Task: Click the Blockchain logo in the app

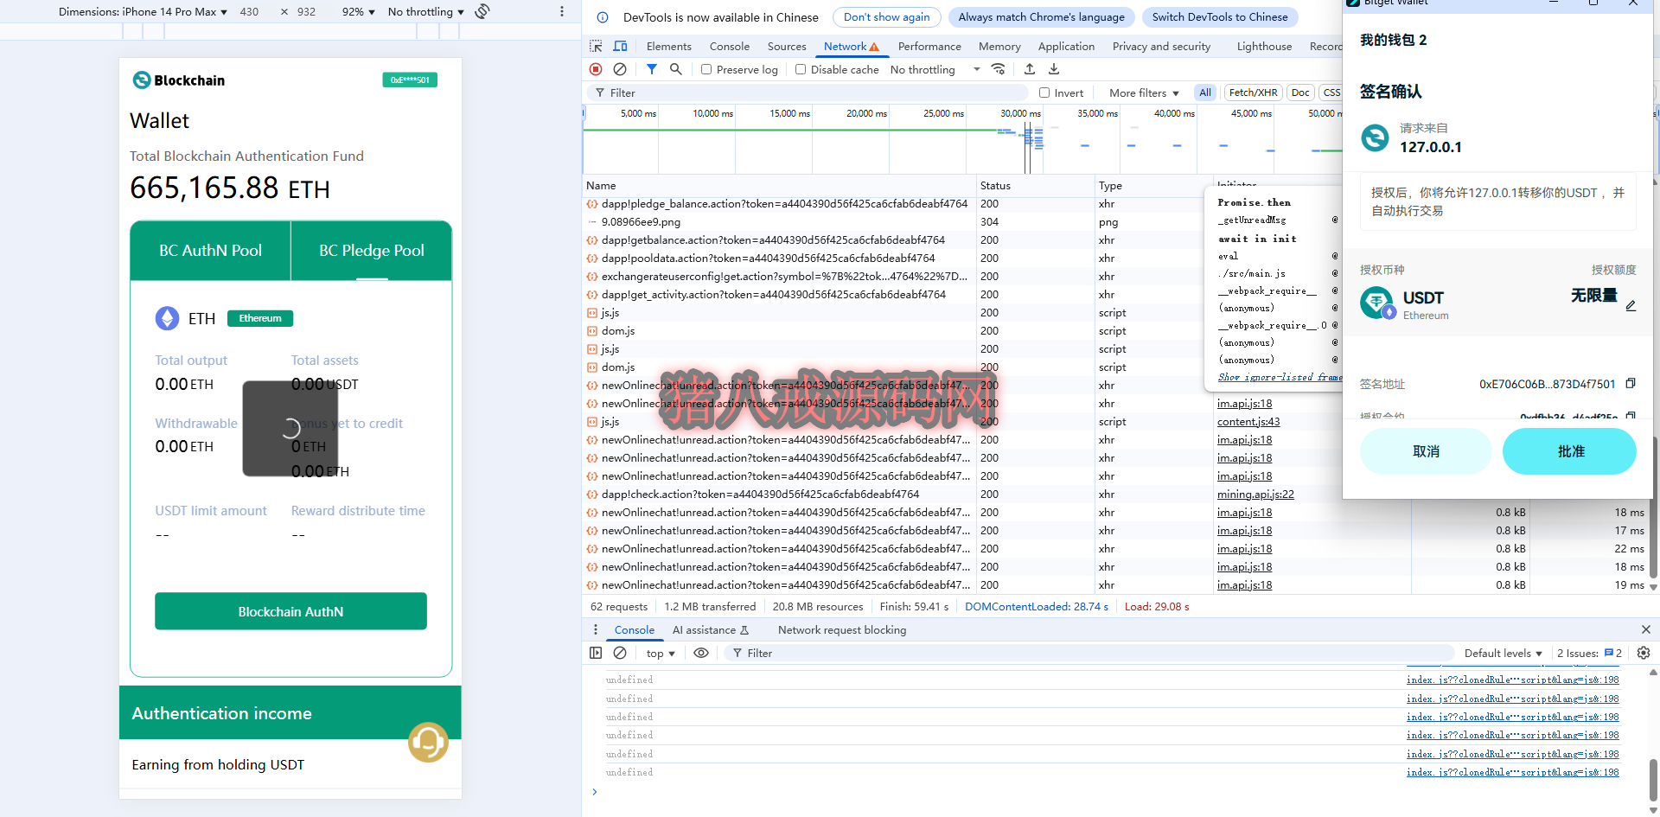Action: (x=178, y=80)
